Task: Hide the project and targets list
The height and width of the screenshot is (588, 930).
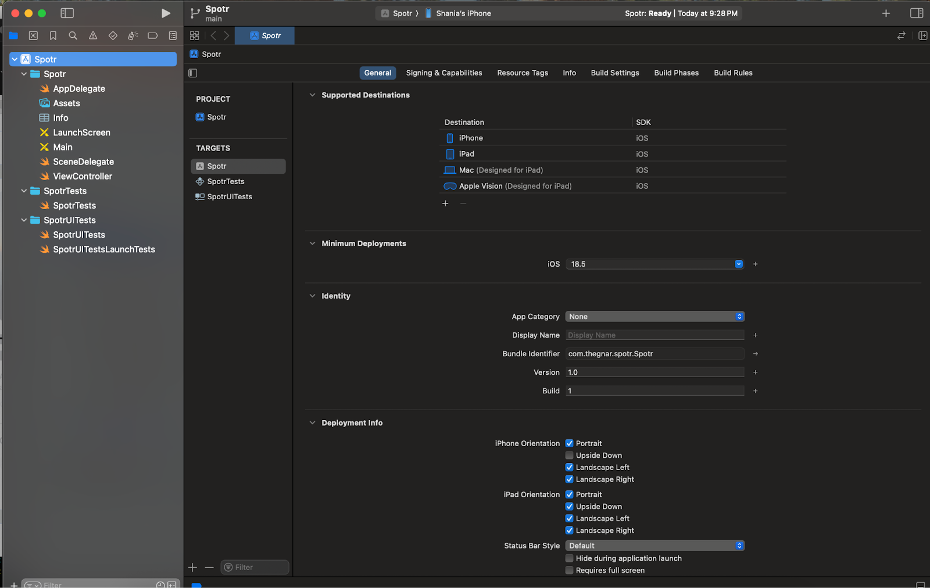Action: click(193, 73)
